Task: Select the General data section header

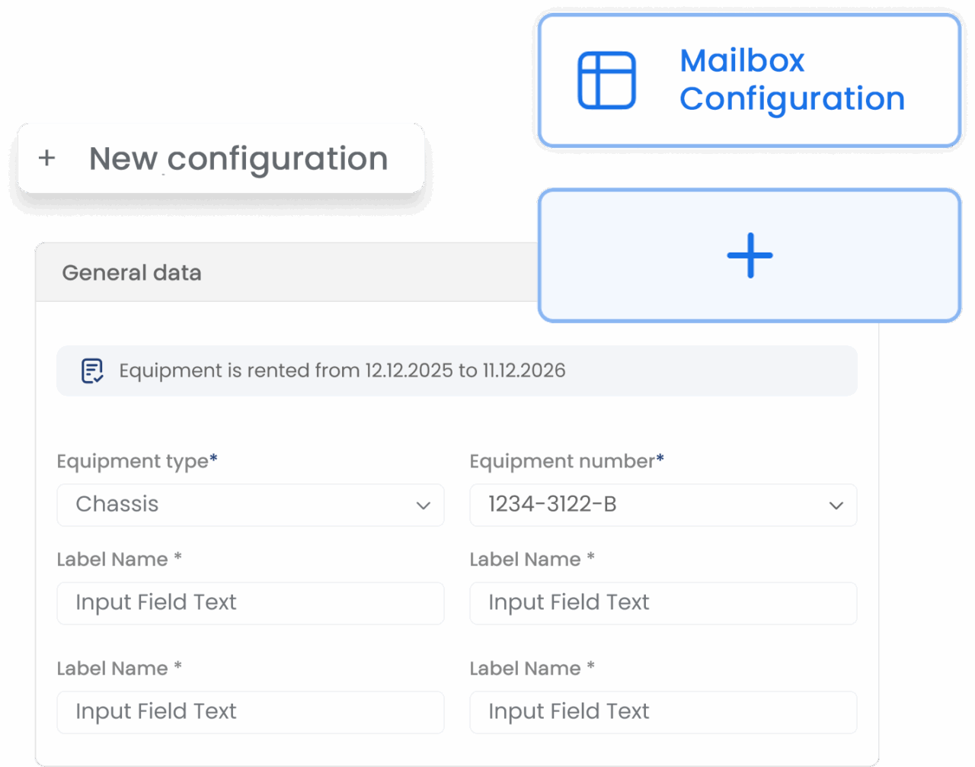Action: click(131, 272)
